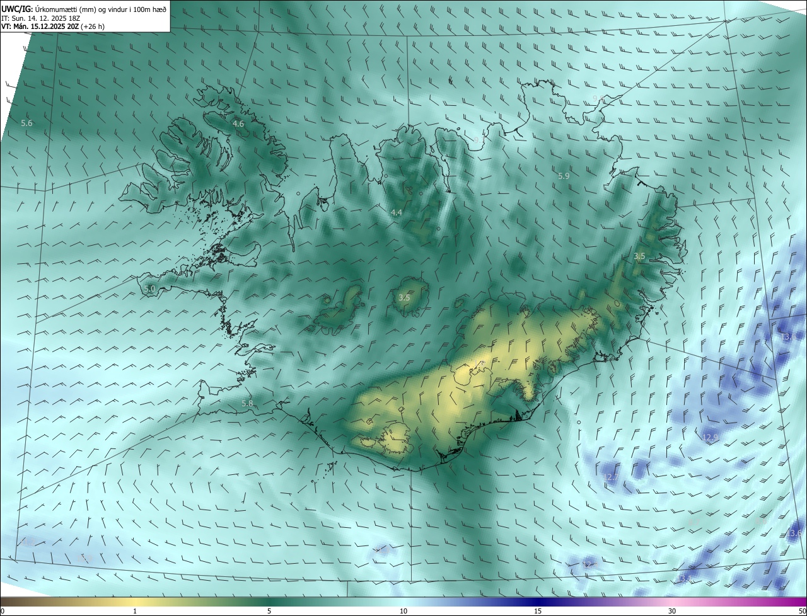Click the colour scale tick label 10
Image resolution: width=807 pixels, height=616 pixels.
pos(403,611)
